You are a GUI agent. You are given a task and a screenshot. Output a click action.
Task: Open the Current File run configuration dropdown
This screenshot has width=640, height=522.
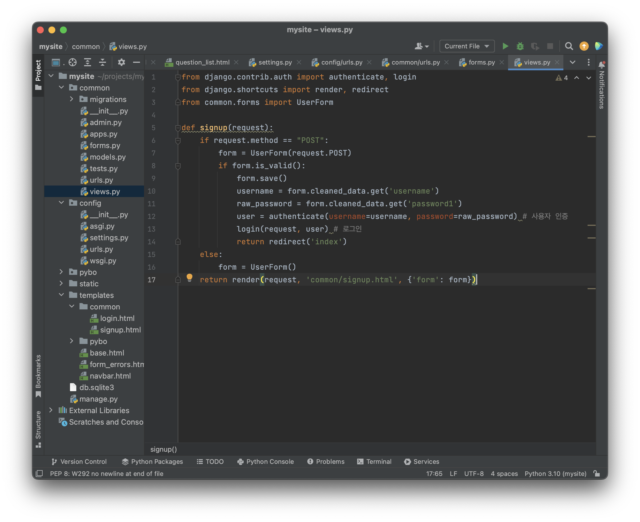pos(467,46)
